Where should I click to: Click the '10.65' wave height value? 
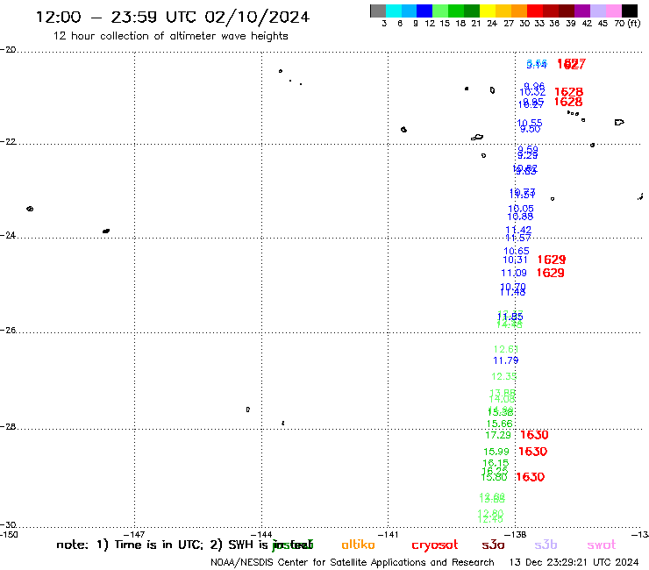pyautogui.click(x=517, y=251)
